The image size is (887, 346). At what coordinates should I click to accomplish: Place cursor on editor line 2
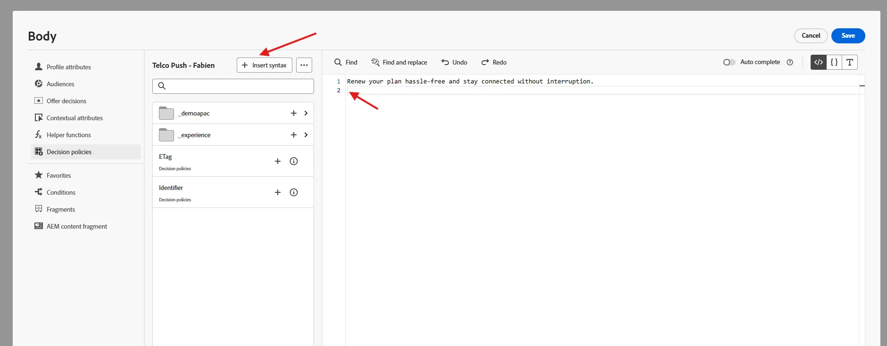[x=603, y=91]
